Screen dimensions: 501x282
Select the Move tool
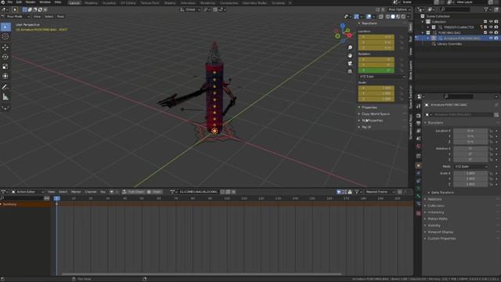point(5,48)
